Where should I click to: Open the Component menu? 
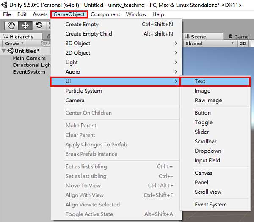pyautogui.click(x=105, y=14)
